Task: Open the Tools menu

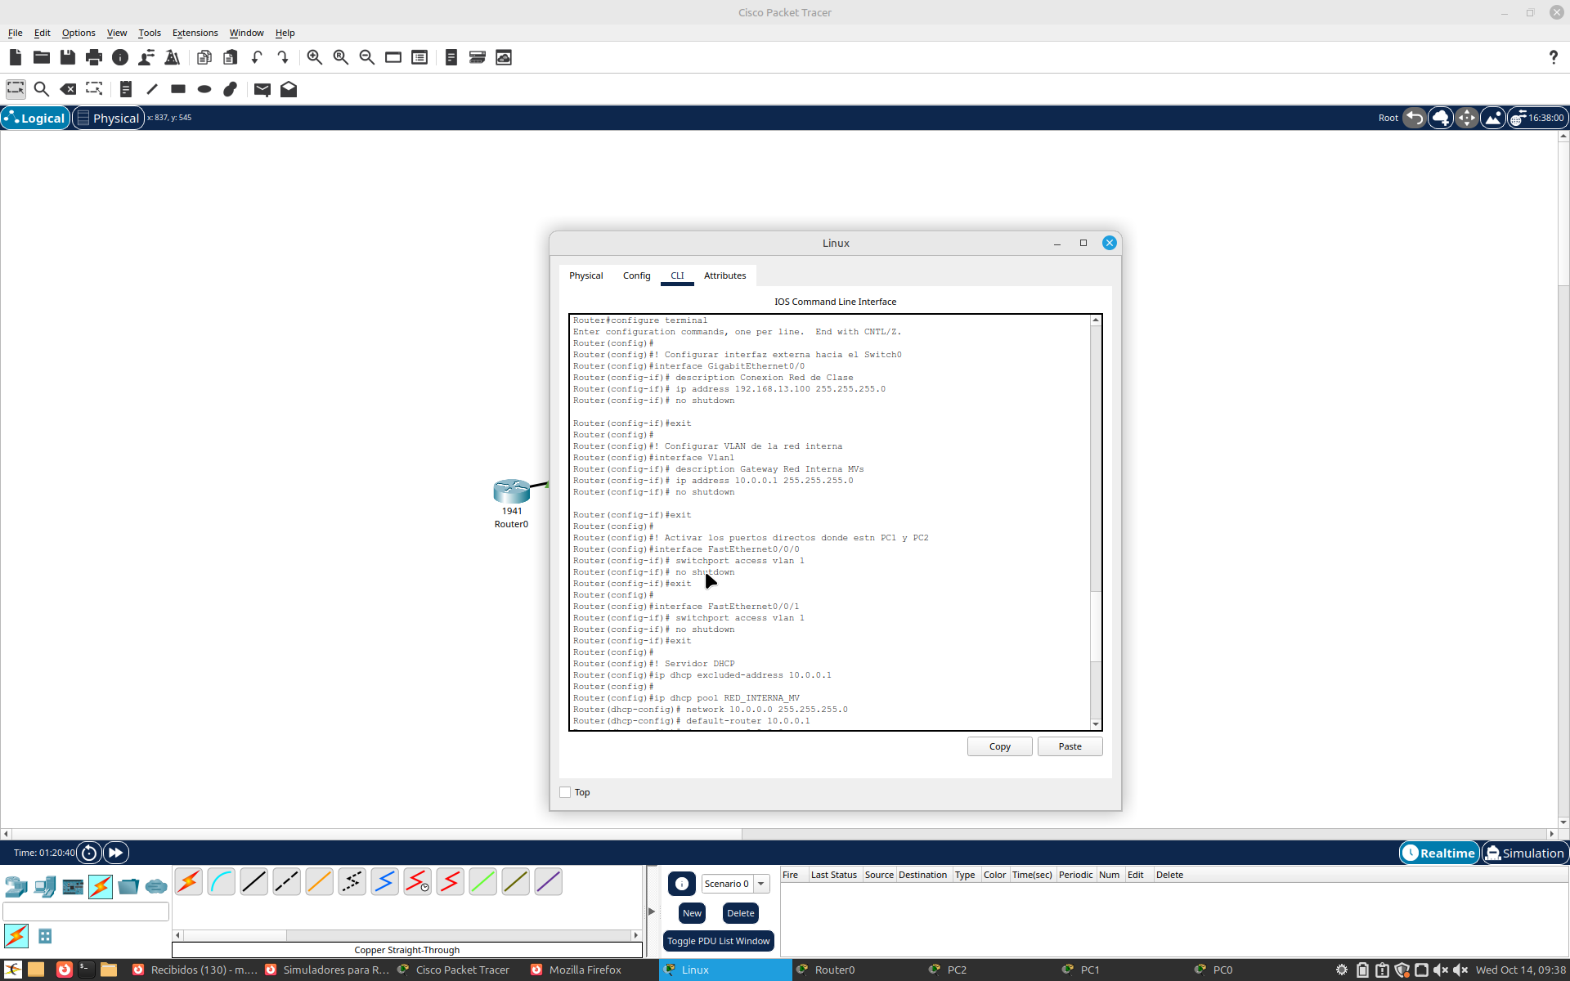Action: pyautogui.click(x=150, y=33)
